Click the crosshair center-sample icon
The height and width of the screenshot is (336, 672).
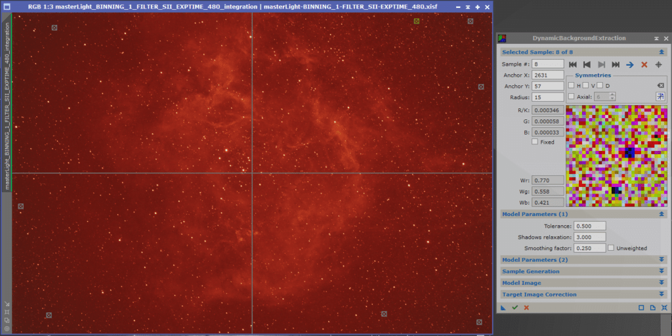click(659, 65)
